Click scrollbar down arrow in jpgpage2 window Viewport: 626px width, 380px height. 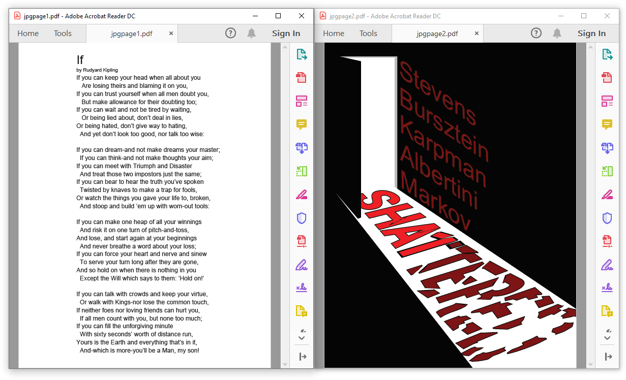click(591, 364)
